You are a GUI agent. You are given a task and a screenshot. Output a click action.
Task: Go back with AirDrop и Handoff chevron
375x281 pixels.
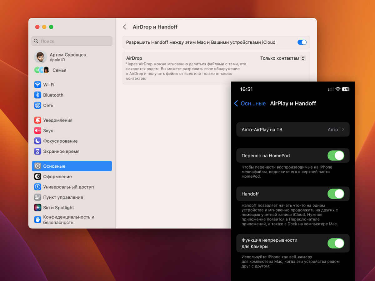[x=125, y=27]
